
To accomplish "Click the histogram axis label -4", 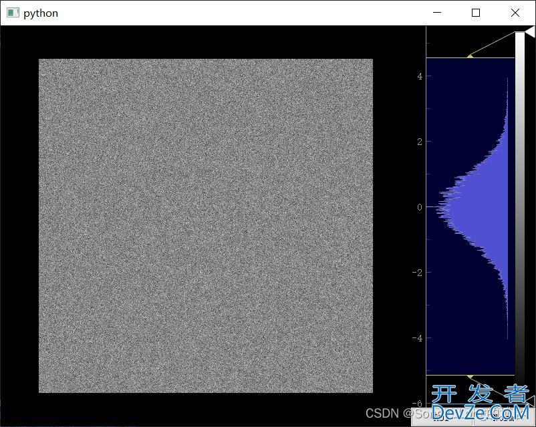I will coord(418,338).
